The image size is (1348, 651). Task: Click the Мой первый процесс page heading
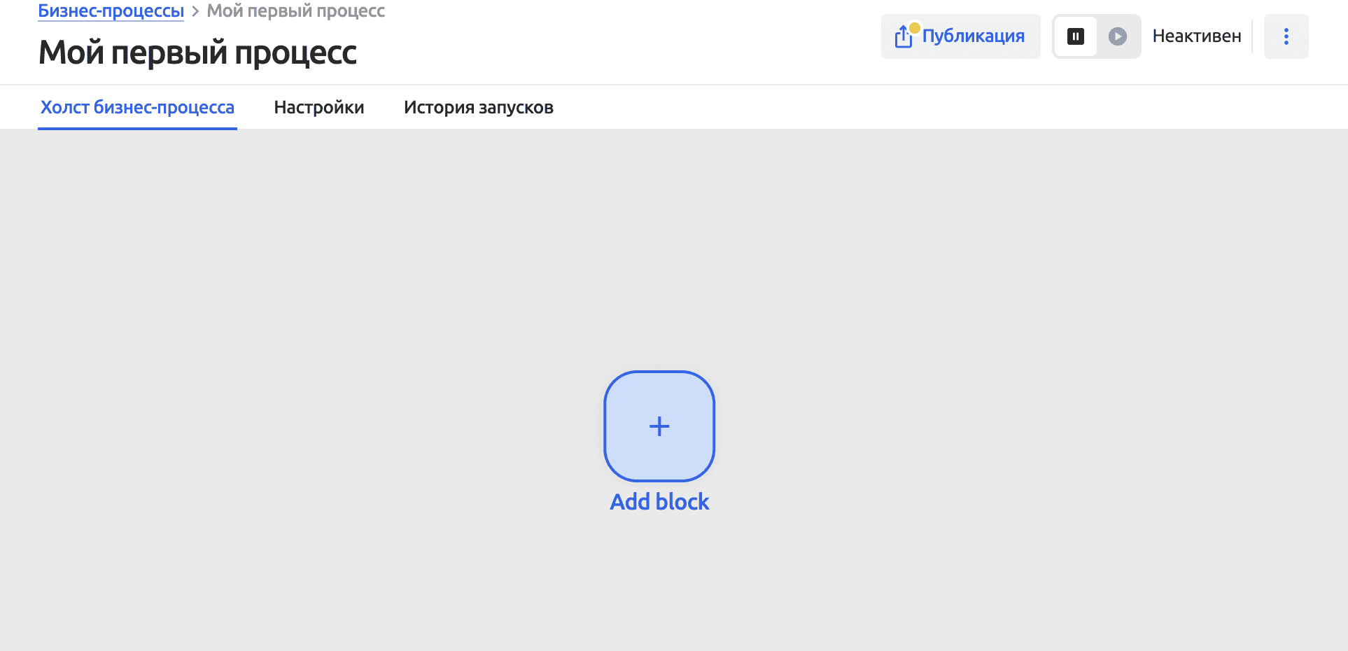(x=197, y=52)
